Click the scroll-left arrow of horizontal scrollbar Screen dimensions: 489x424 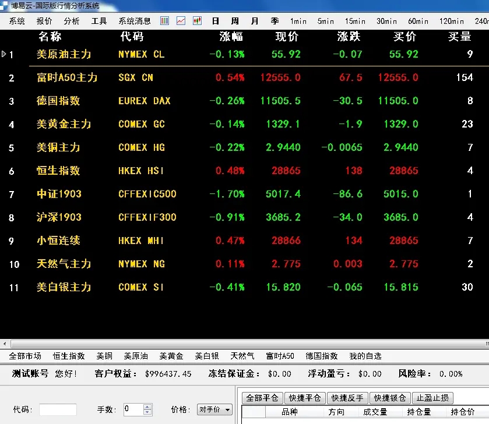pos(4,344)
